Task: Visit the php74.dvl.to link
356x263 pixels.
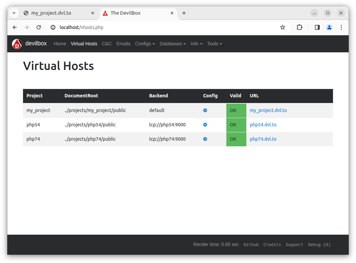Action: coord(263,139)
